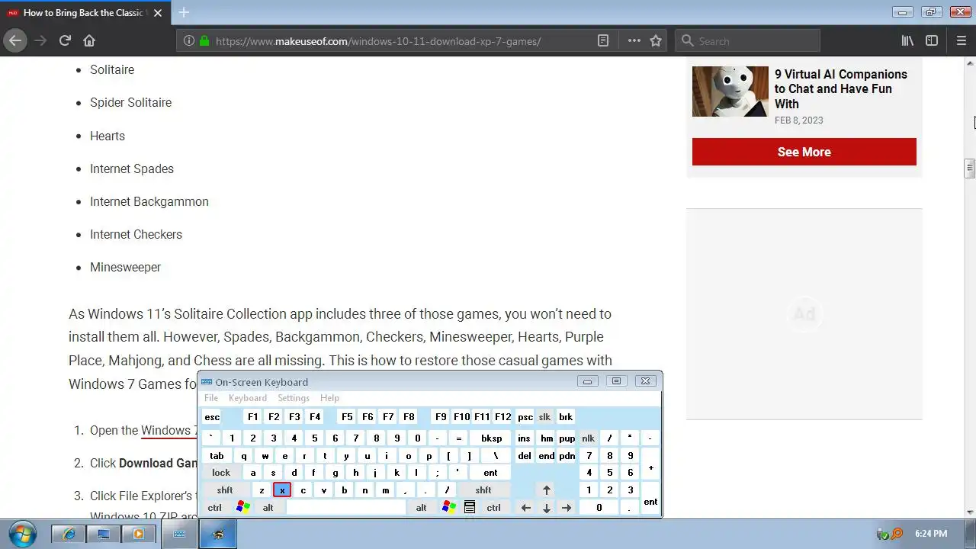The image size is (976, 549).
Task: Open a new browser tab
Action: (184, 12)
